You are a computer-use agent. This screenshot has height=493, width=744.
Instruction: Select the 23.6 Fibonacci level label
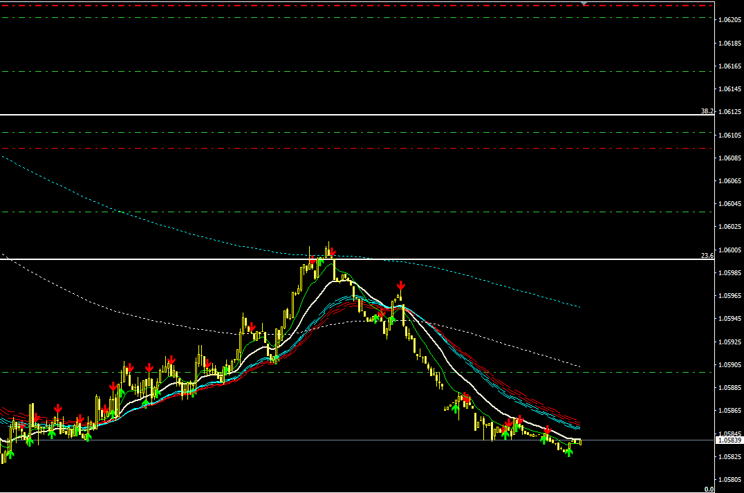click(707, 256)
